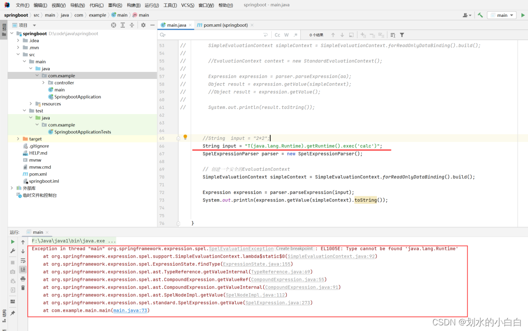Pin the run tab
The image size is (528, 331).
tap(13, 313)
